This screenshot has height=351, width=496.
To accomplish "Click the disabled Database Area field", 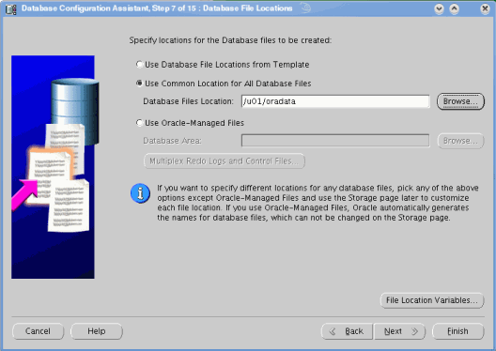I will 335,141.
